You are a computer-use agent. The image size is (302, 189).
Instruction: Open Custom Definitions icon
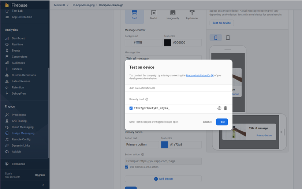(7, 75)
